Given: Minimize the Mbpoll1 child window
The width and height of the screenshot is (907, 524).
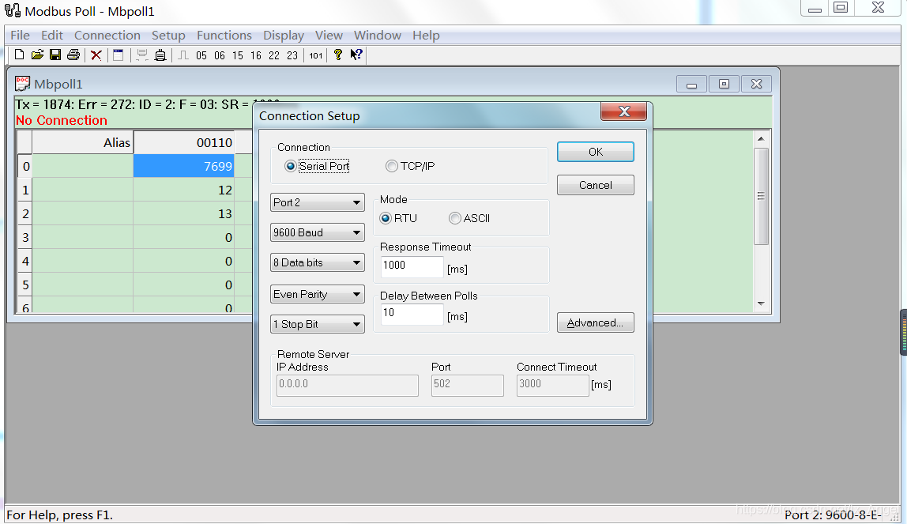Looking at the screenshot, I should (691, 84).
